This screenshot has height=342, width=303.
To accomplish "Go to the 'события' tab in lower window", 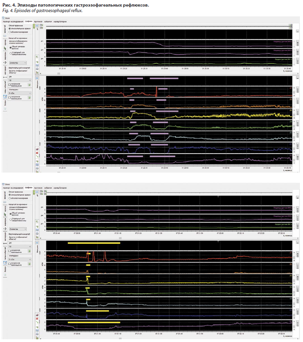I will pos(48,188).
